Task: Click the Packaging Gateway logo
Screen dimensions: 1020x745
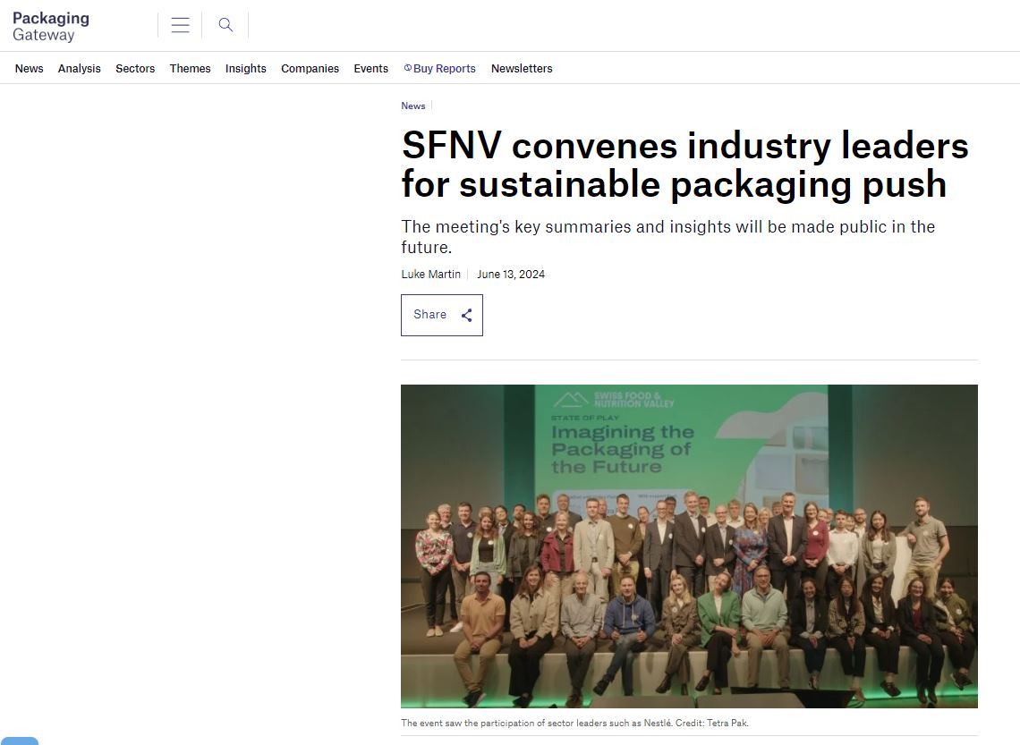Action: [51, 27]
